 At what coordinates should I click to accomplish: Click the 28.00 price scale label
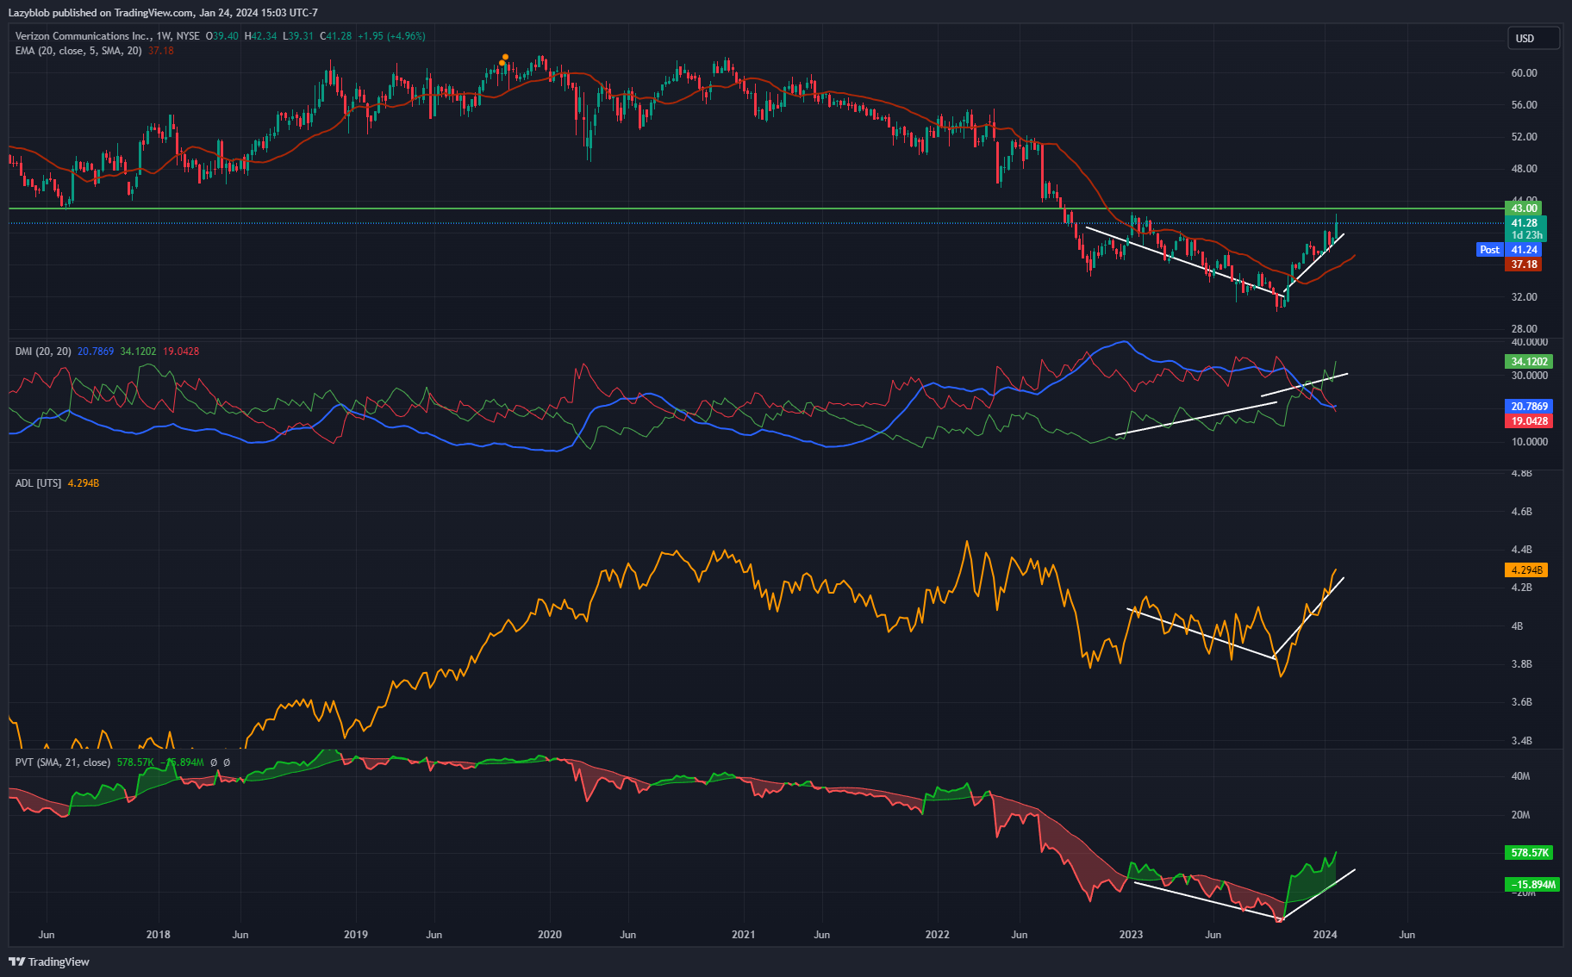click(x=1524, y=329)
